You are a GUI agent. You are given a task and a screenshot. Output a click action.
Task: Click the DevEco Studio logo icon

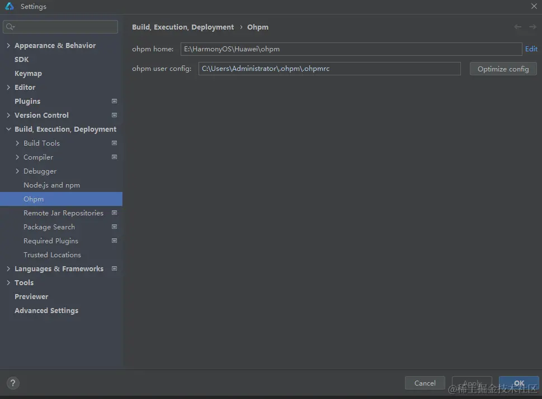click(x=10, y=6)
